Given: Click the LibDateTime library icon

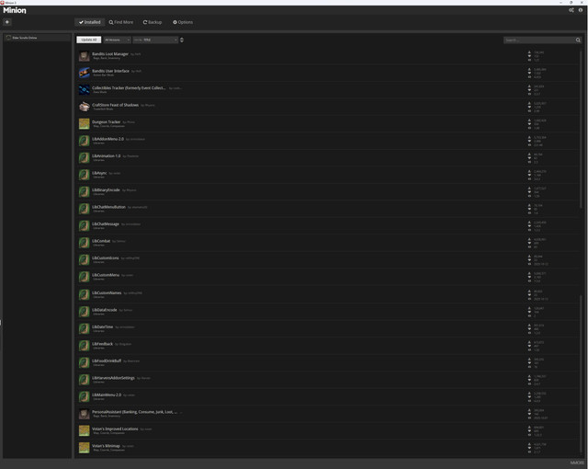Looking at the screenshot, I should pyautogui.click(x=84, y=328).
